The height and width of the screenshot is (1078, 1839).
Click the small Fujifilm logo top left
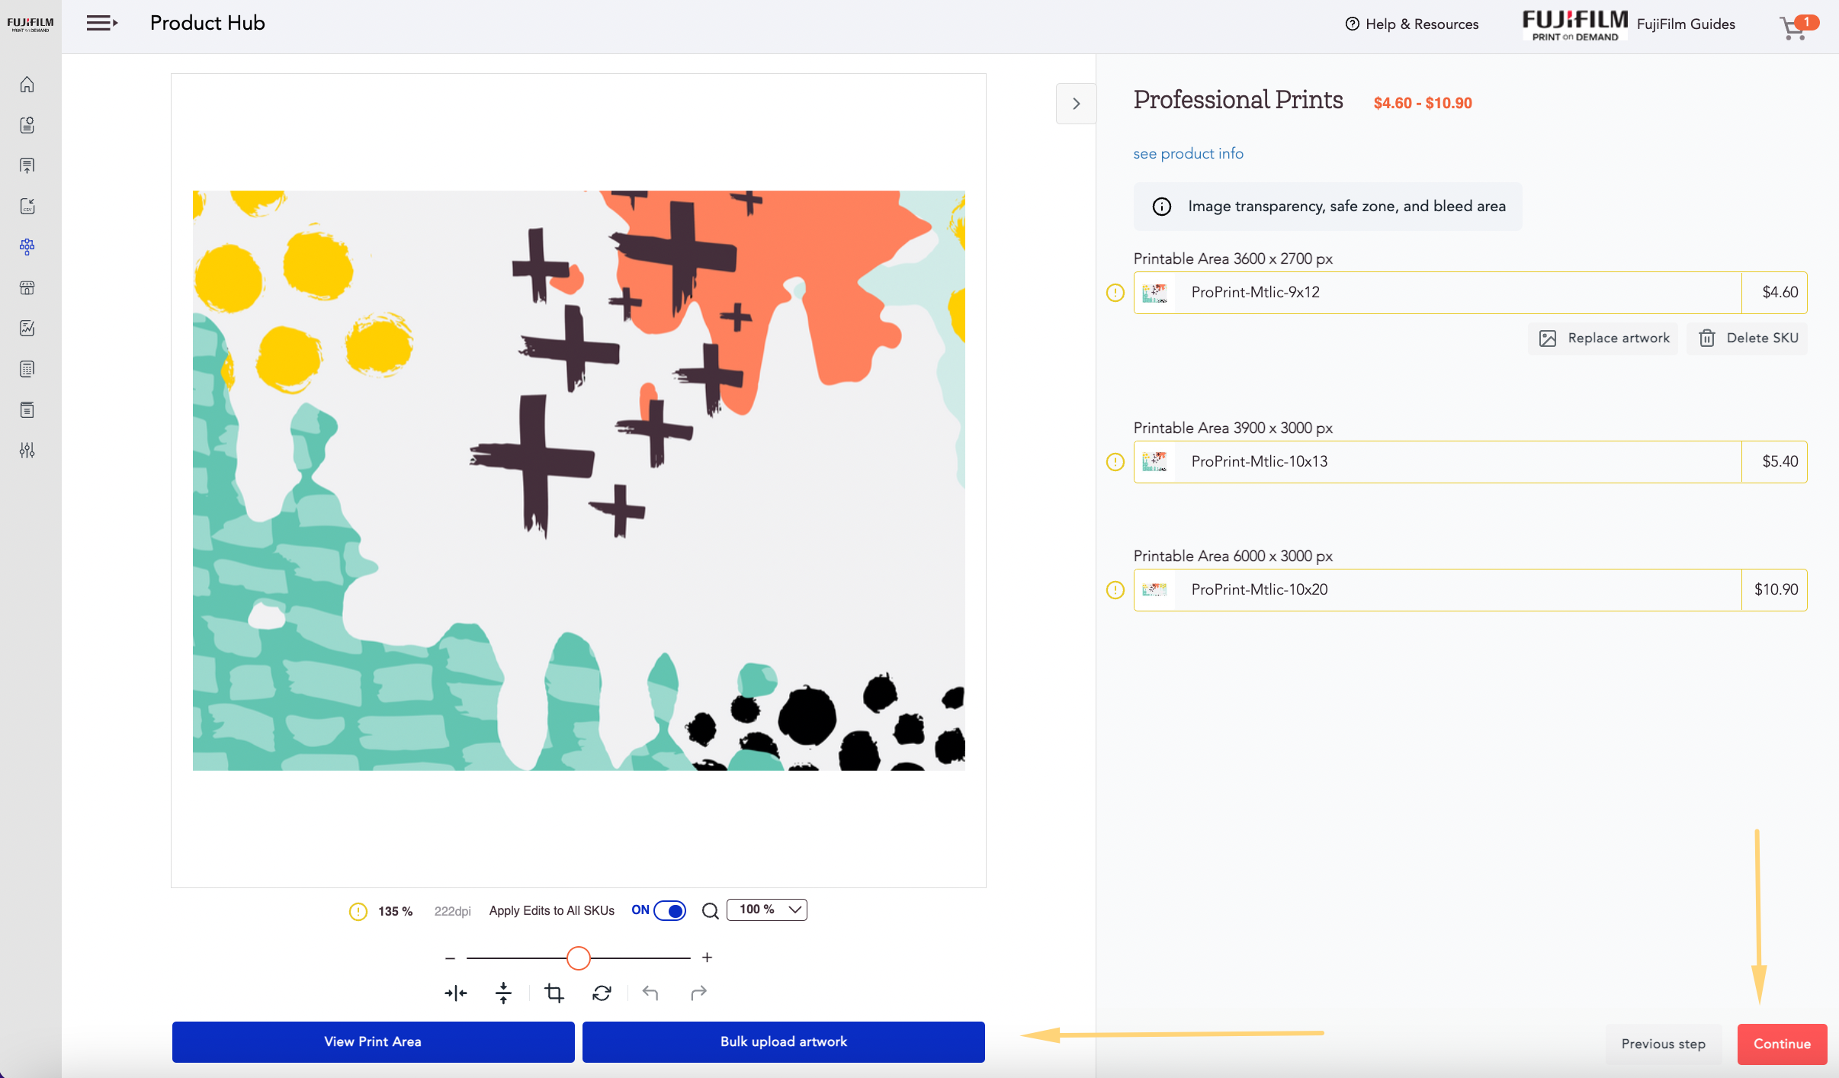[x=30, y=24]
